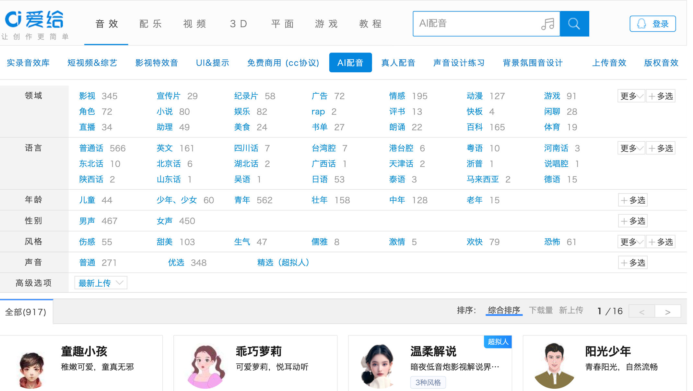693x391 pixels.
Task: Go to next results page arrow
Action: pos(668,312)
